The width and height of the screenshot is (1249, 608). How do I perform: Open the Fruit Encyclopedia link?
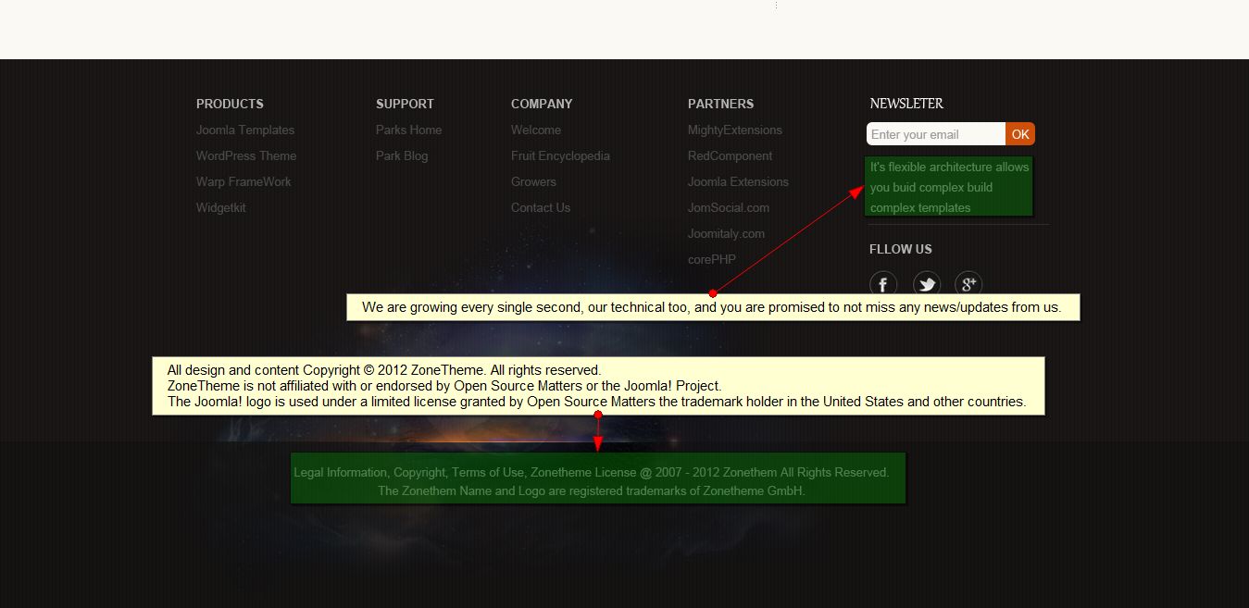560,156
